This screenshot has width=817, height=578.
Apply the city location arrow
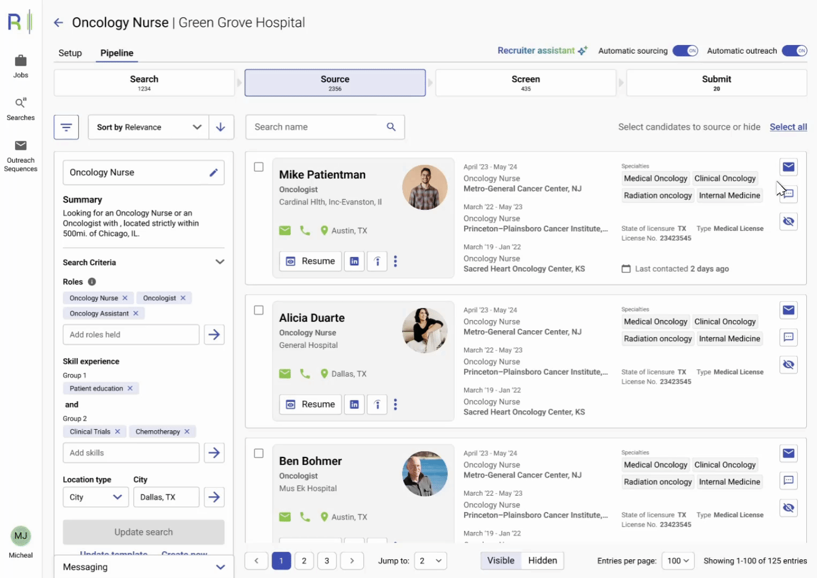pyautogui.click(x=214, y=497)
